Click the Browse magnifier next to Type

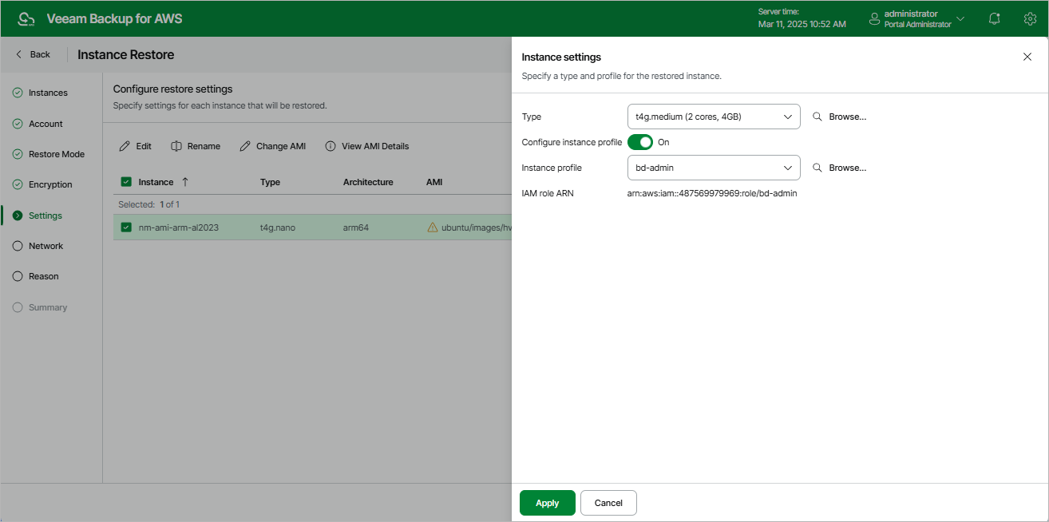point(816,117)
